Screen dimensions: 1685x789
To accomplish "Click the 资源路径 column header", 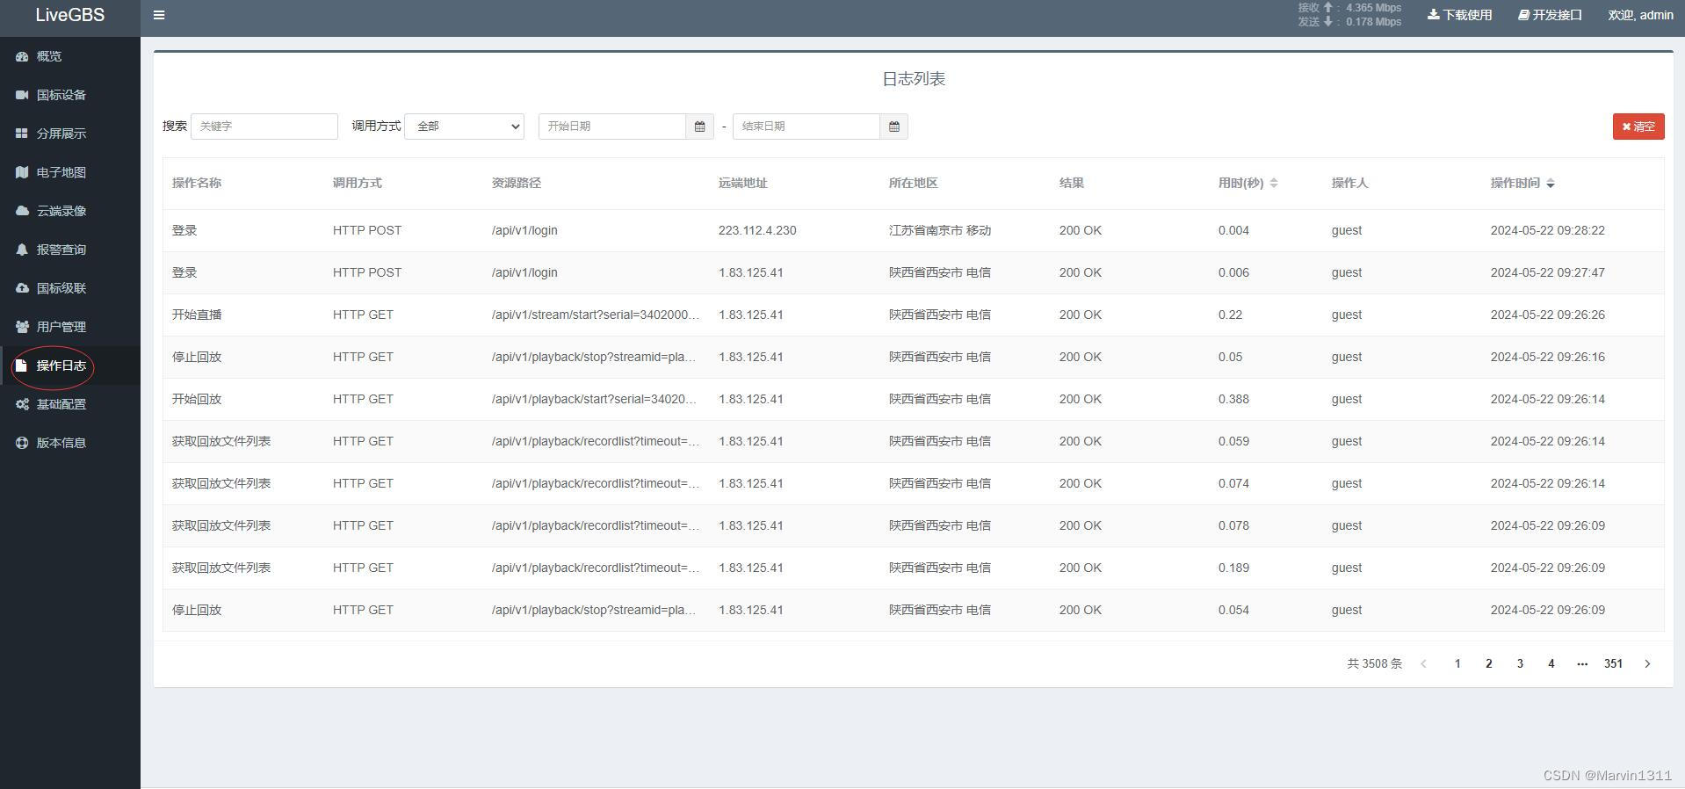I will tap(517, 183).
